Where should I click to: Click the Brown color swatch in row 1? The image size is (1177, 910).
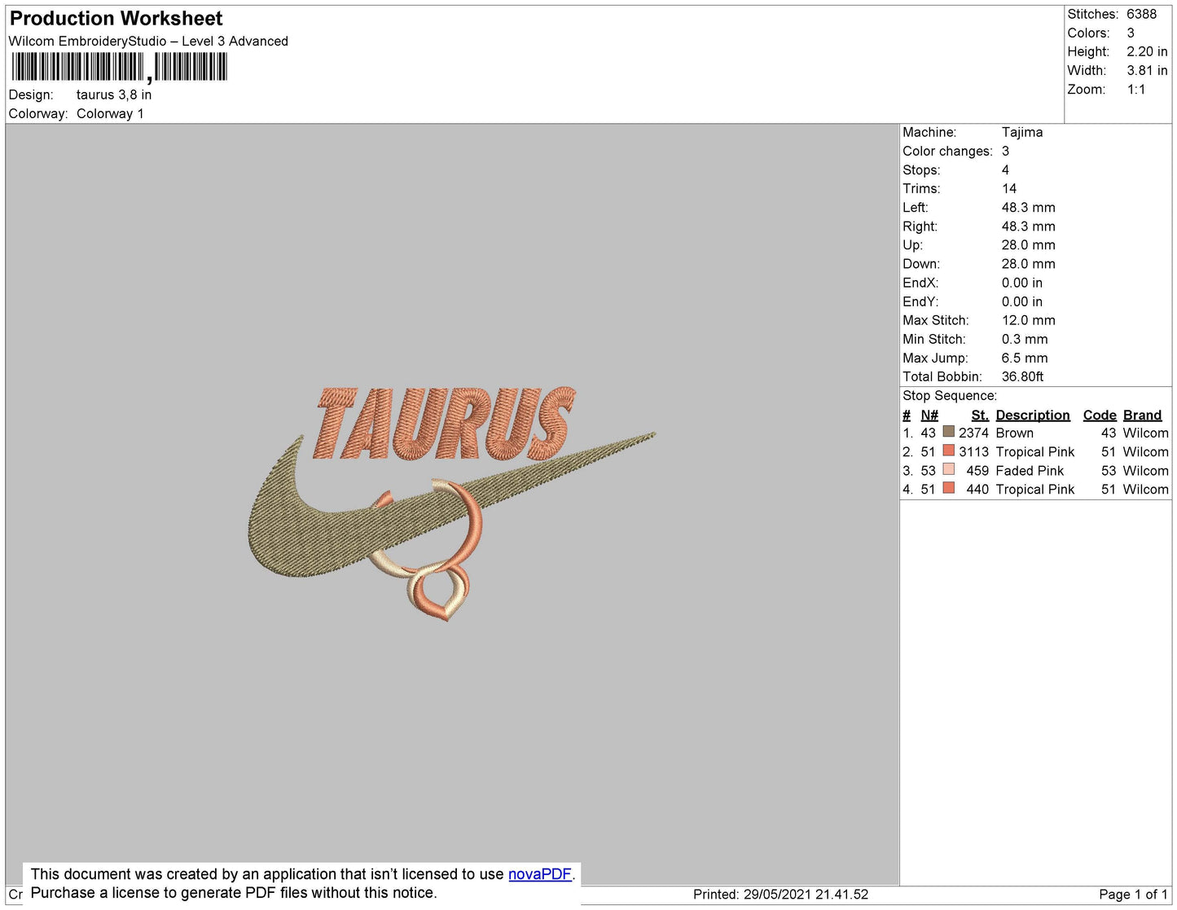(948, 433)
